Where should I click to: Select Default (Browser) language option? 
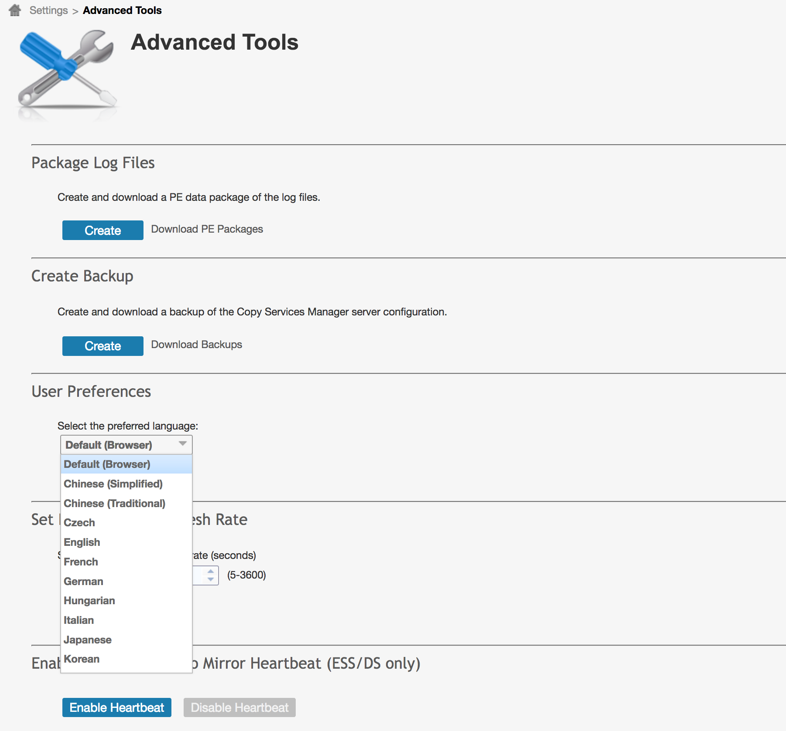(x=126, y=464)
